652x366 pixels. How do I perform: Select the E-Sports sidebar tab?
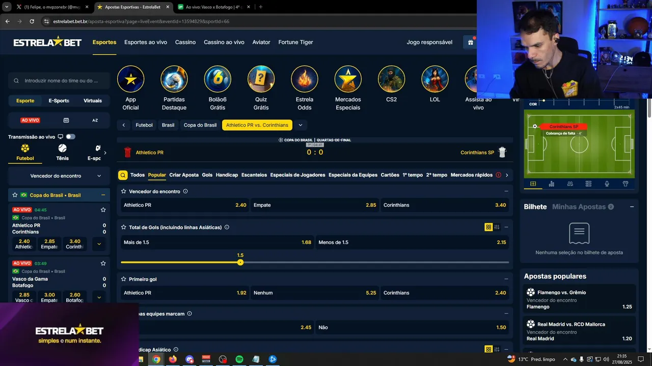point(59,101)
